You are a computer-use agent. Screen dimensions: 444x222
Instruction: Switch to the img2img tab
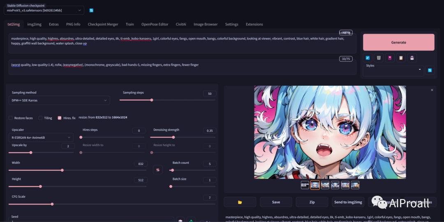pos(34,24)
